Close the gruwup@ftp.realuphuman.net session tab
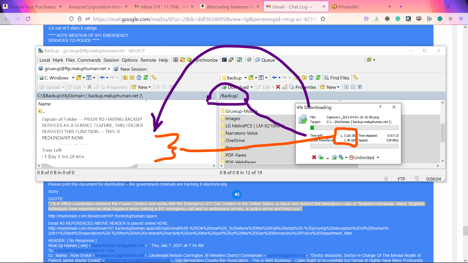 tap(109, 69)
